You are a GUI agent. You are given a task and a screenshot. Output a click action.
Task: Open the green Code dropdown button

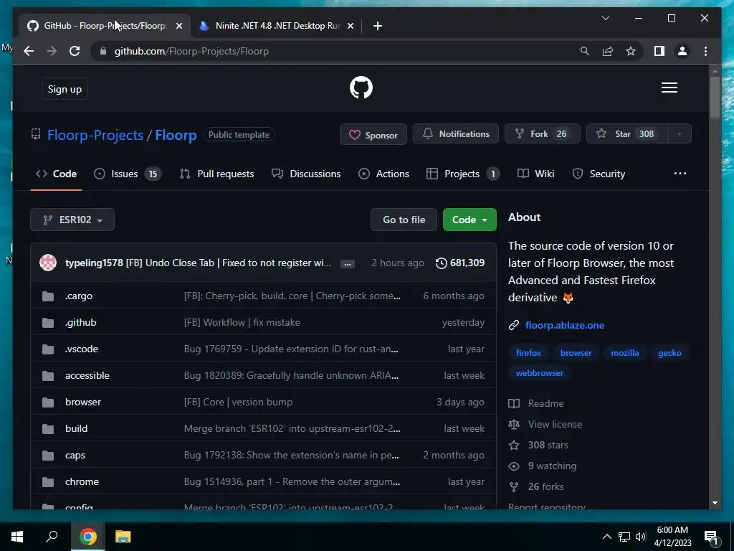pyautogui.click(x=470, y=220)
